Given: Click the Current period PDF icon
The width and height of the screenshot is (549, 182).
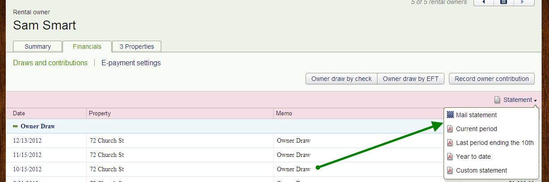Looking at the screenshot, I should click(x=450, y=129).
